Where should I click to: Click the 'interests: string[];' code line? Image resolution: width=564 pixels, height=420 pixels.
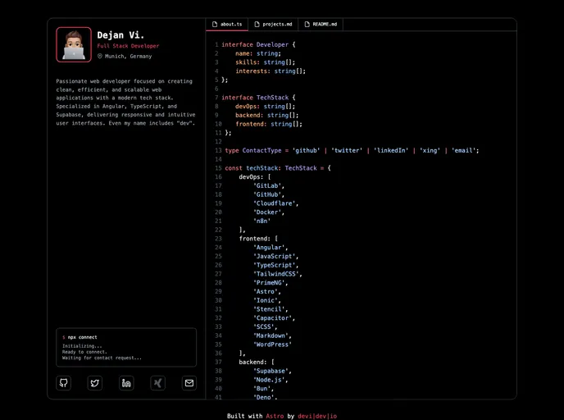point(271,71)
